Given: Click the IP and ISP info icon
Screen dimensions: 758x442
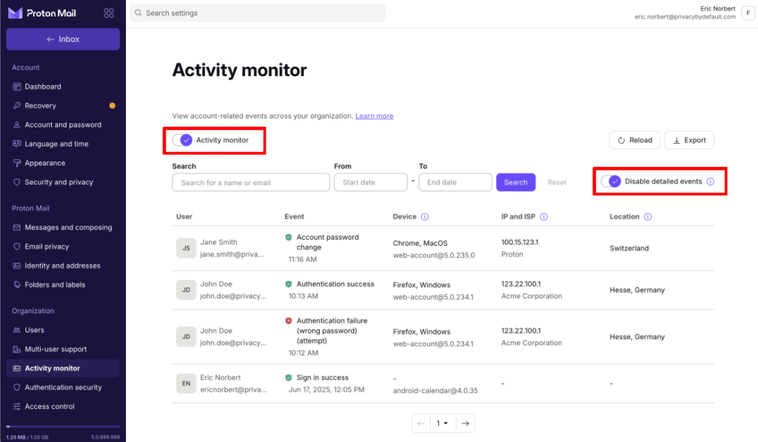Looking at the screenshot, I should (544, 216).
